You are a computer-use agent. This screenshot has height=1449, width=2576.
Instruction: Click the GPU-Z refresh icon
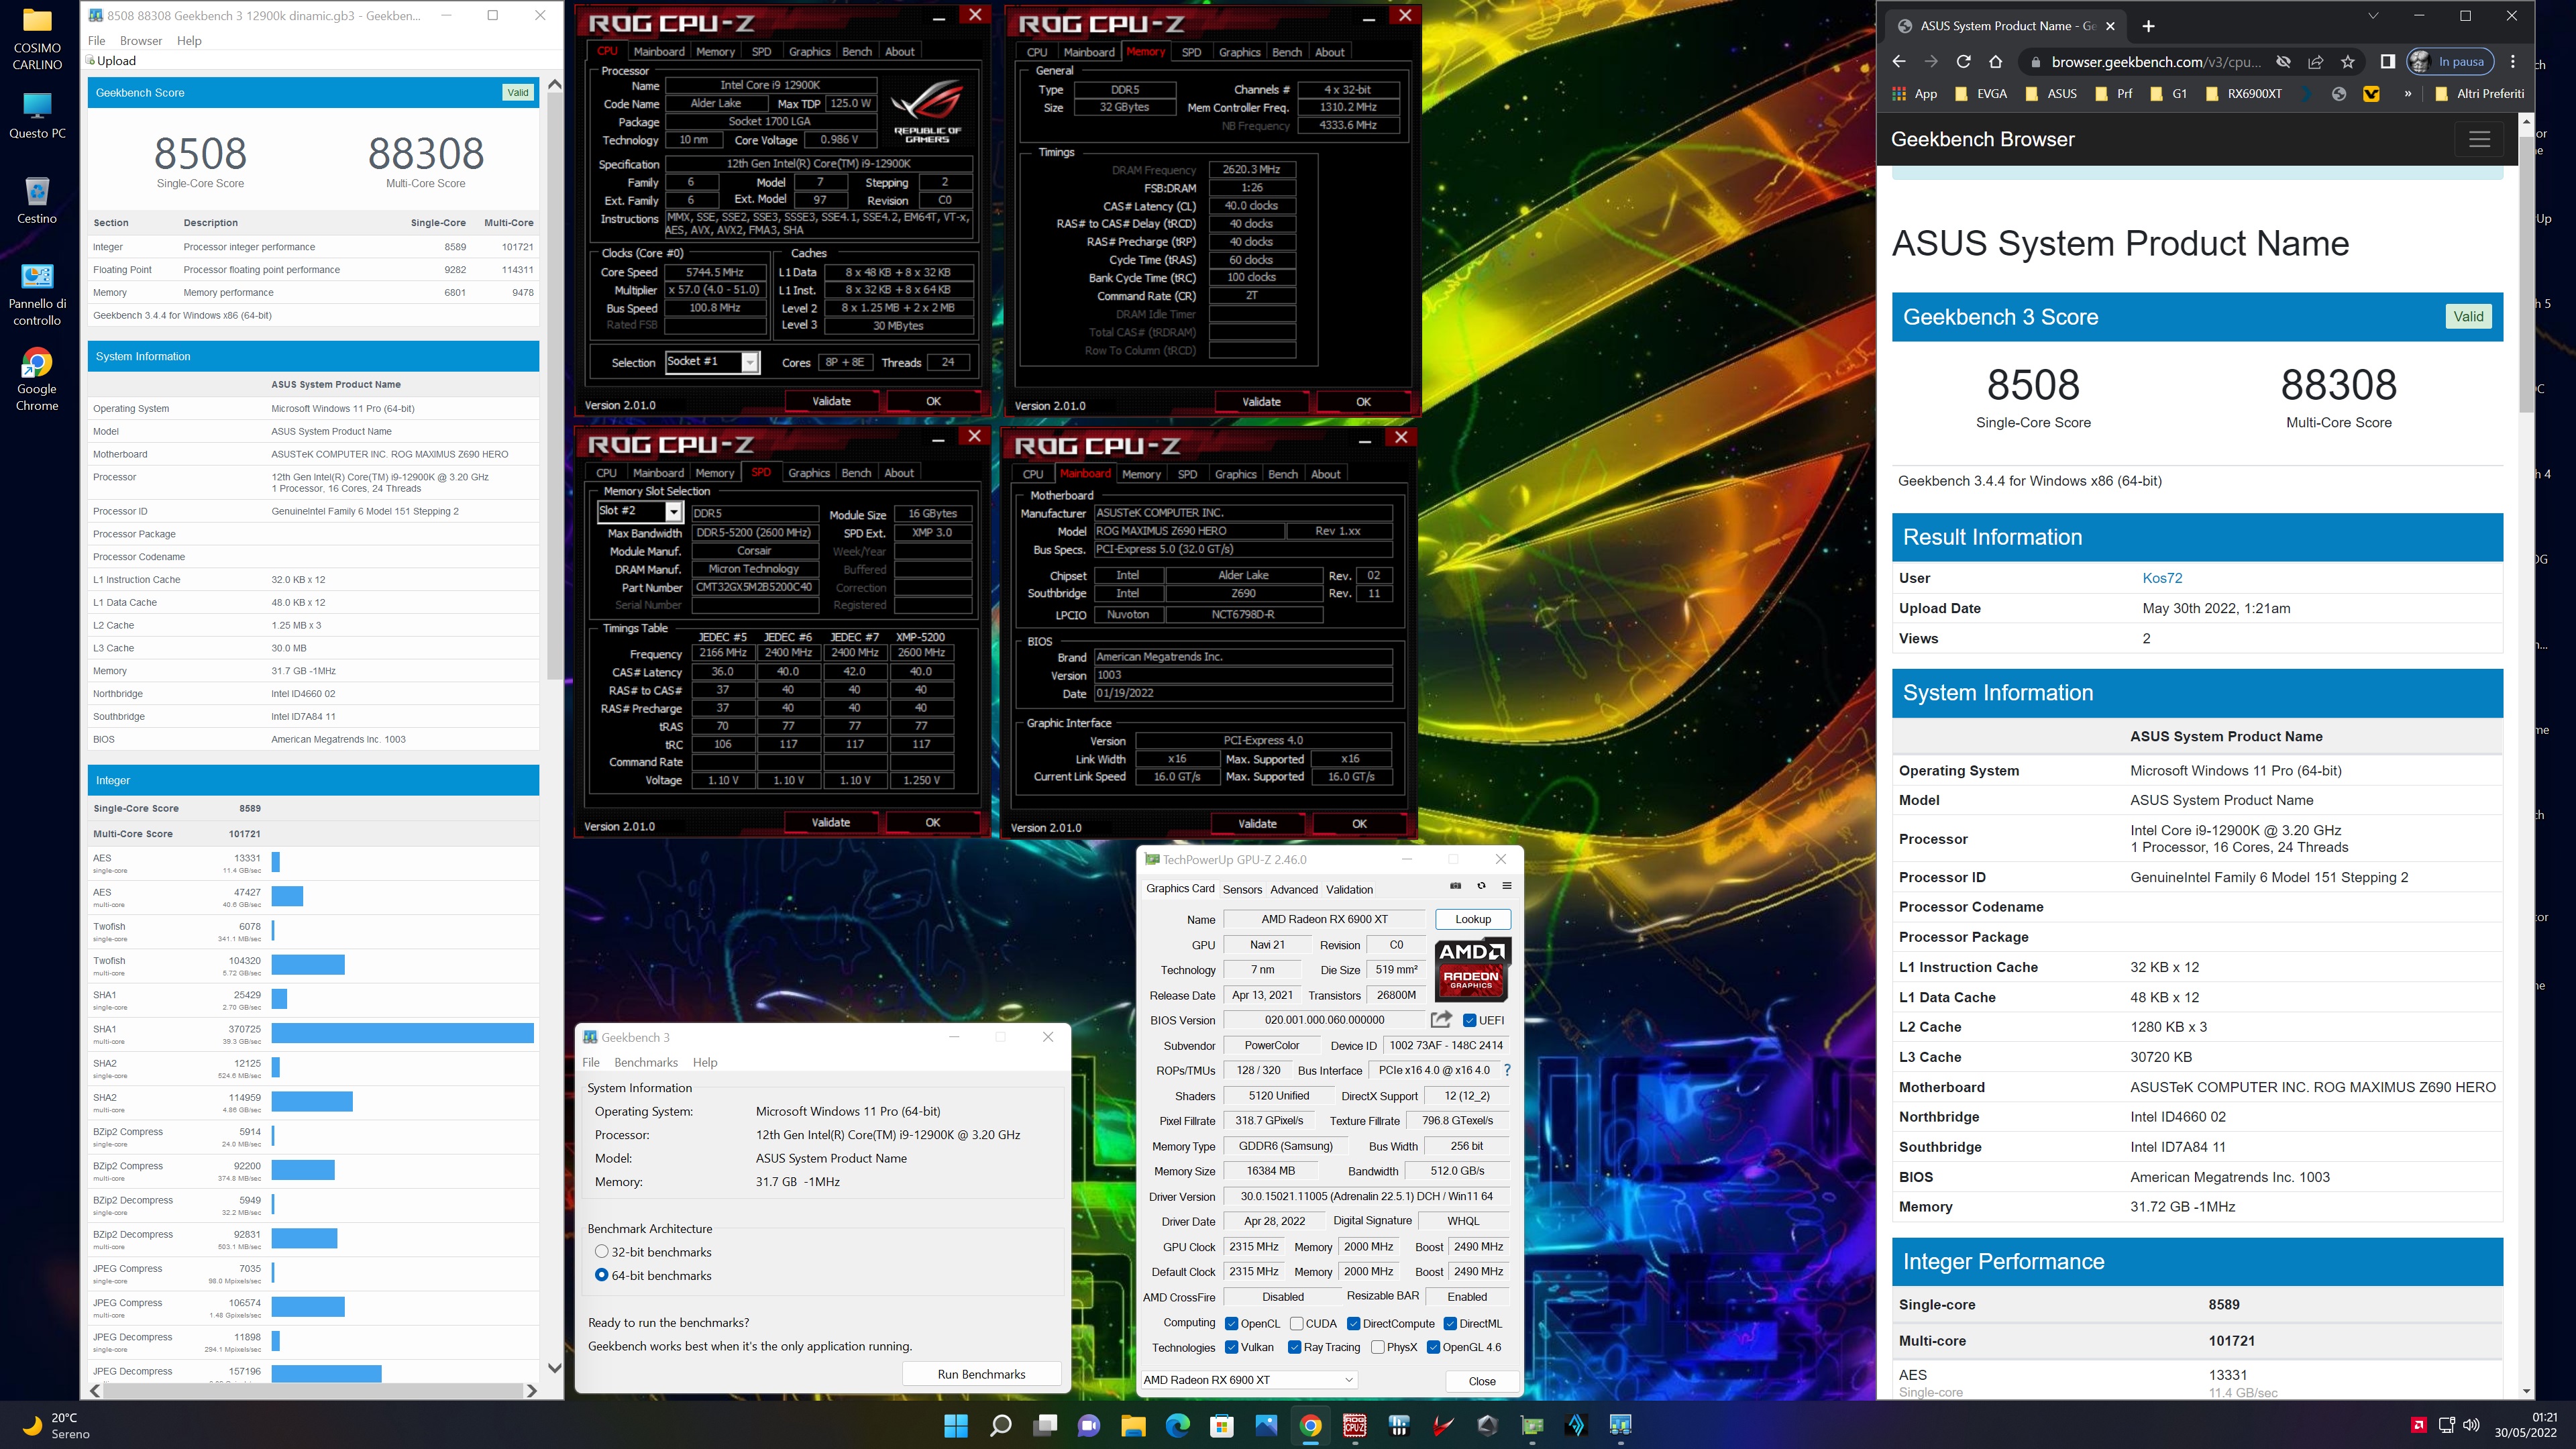coord(1482,886)
